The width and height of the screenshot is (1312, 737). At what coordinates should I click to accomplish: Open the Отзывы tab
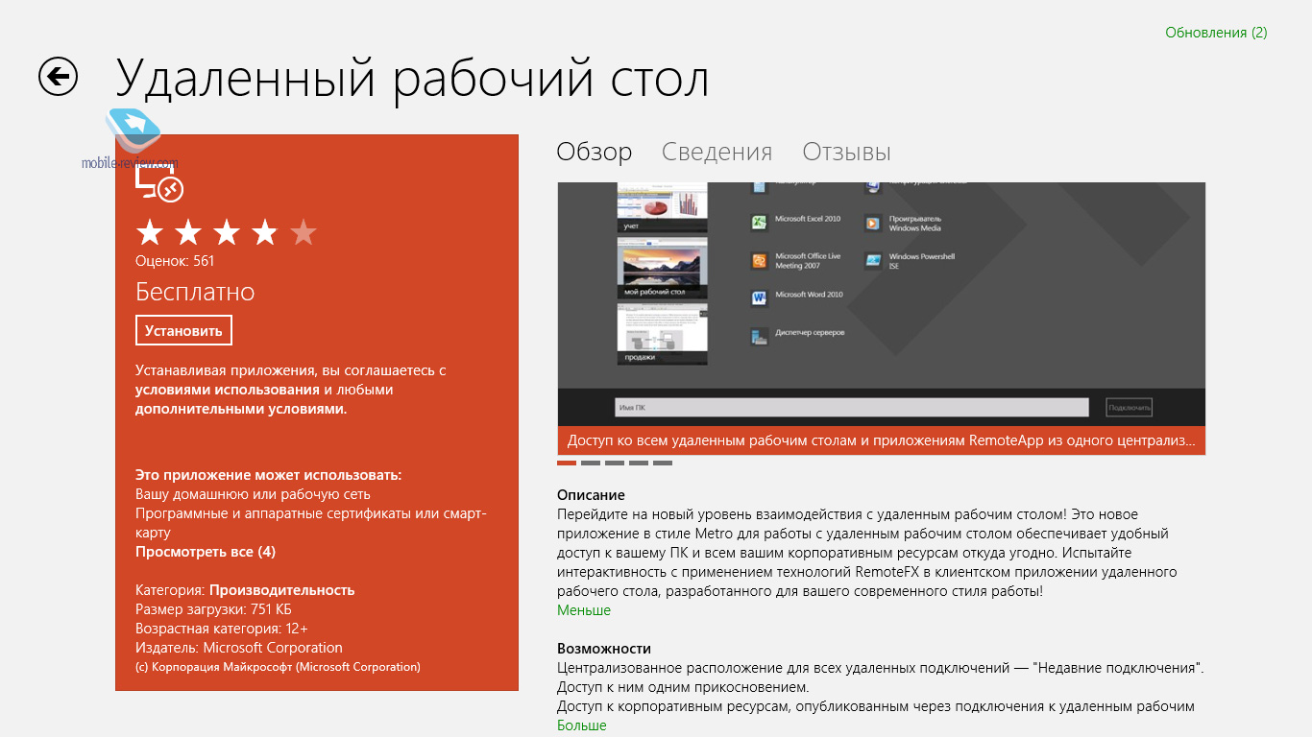point(846,152)
